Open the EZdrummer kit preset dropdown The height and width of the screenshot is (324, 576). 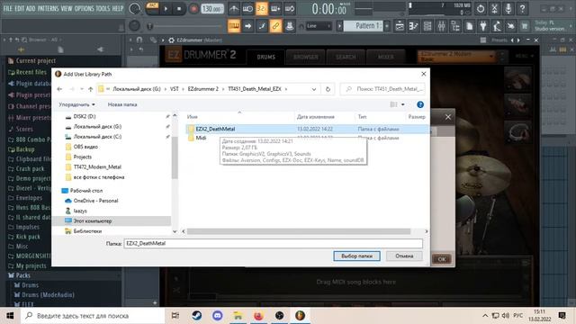(456, 56)
